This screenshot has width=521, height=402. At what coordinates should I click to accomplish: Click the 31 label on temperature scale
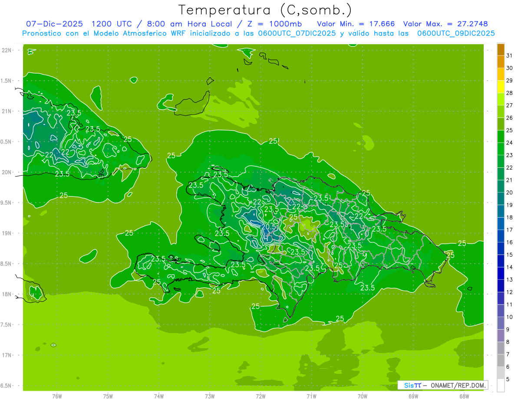pyautogui.click(x=509, y=56)
